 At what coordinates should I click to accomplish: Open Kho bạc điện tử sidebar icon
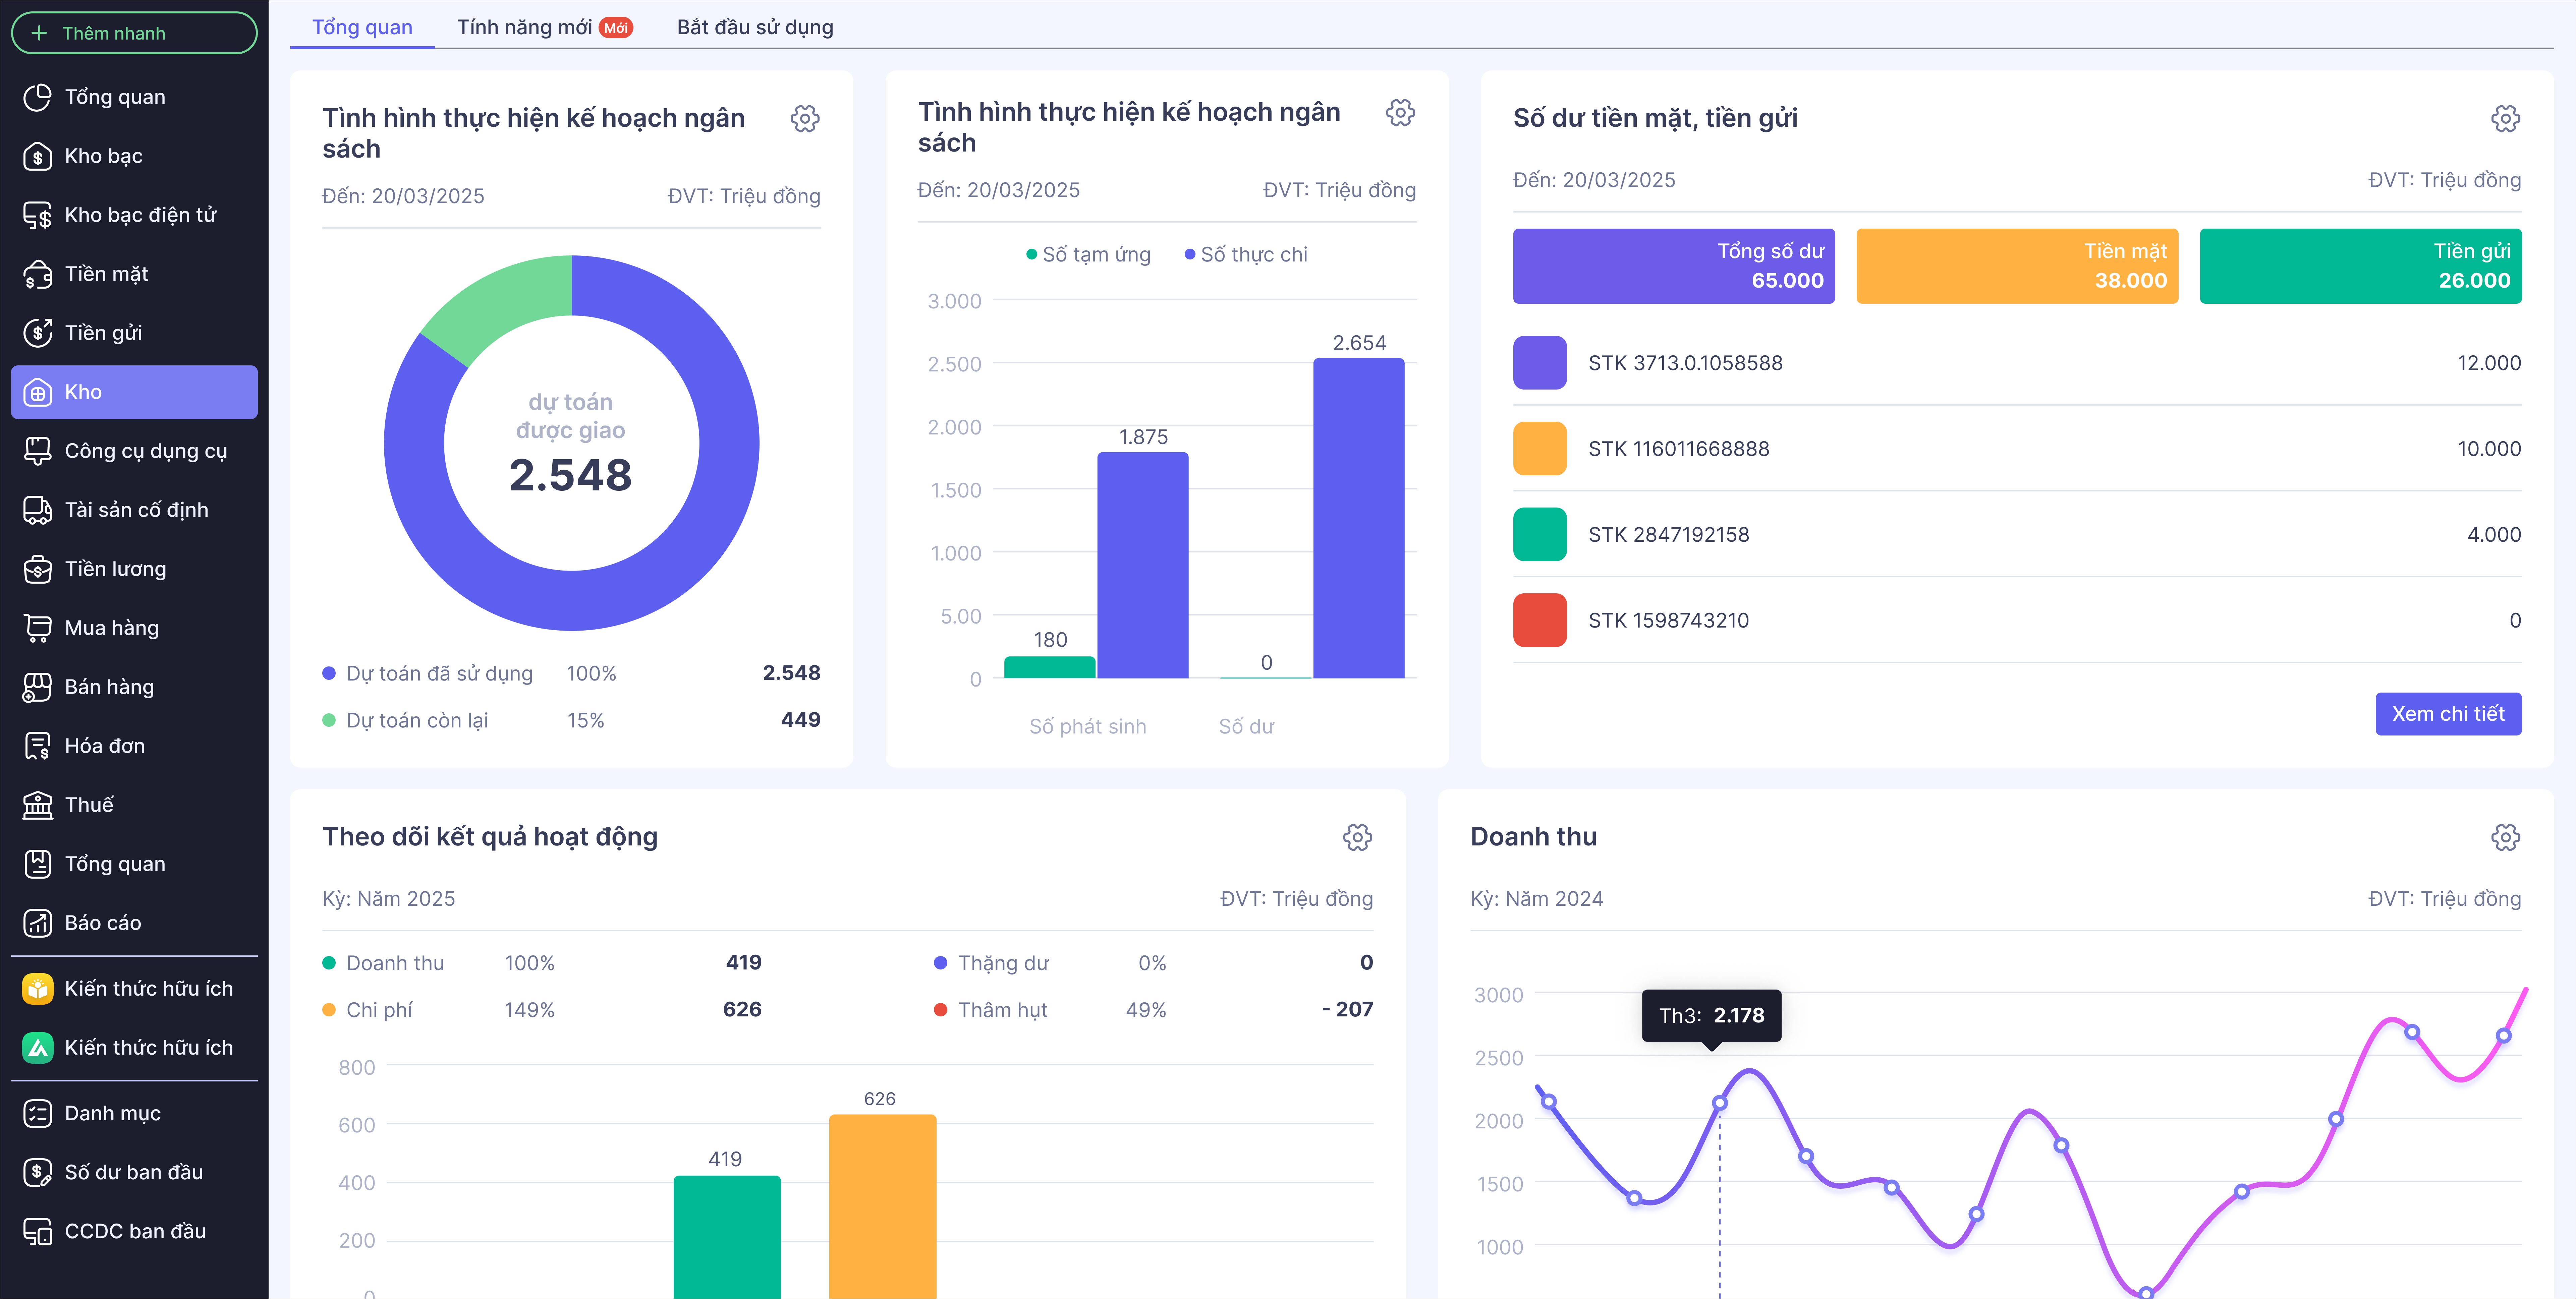click(x=37, y=215)
